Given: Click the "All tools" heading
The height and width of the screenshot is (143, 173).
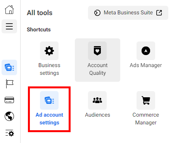Looking at the screenshot, I should pyautogui.click(x=40, y=13).
